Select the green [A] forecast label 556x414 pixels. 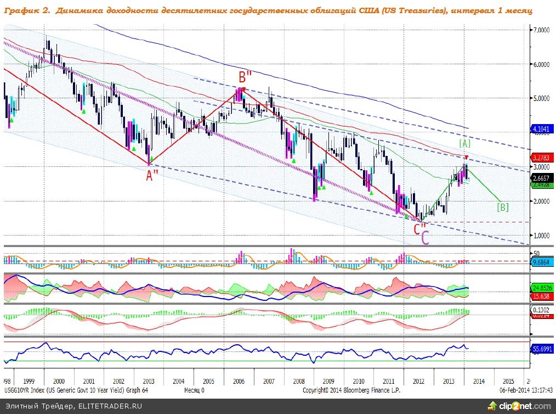464,143
